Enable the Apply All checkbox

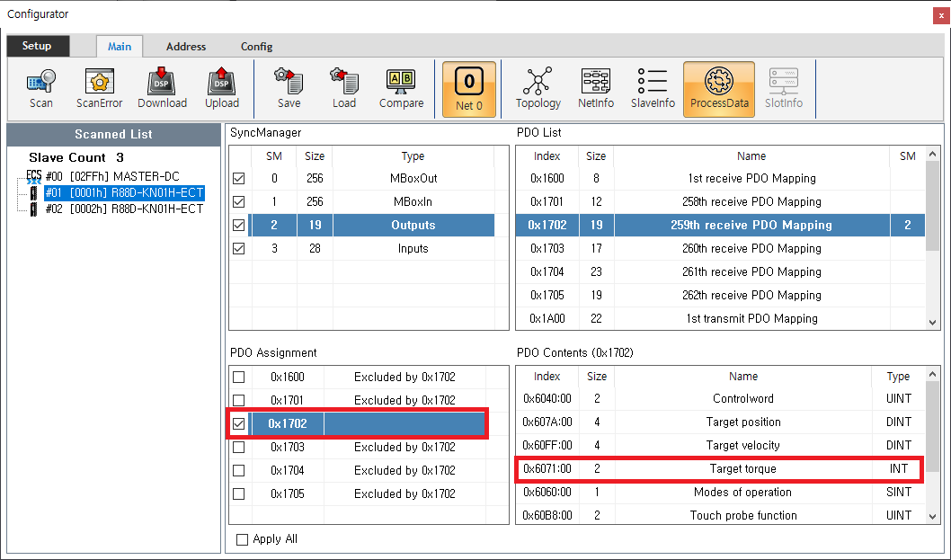(x=242, y=539)
